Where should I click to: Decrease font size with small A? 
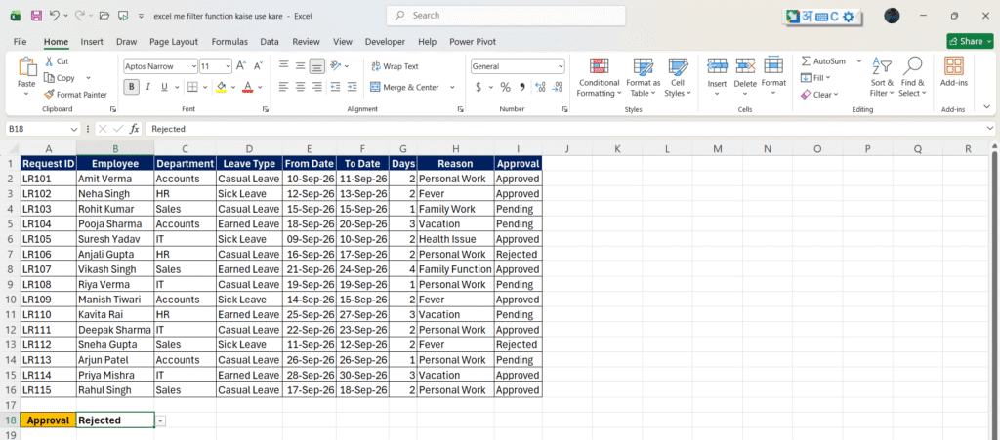point(258,65)
